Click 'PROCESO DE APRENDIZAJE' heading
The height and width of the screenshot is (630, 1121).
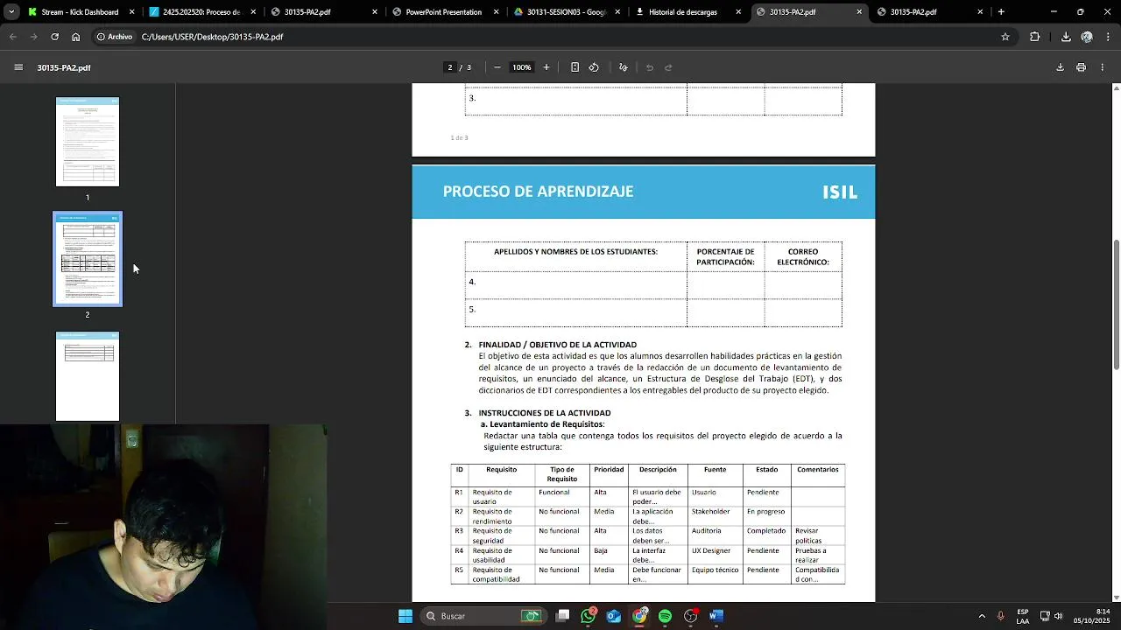tap(538, 192)
